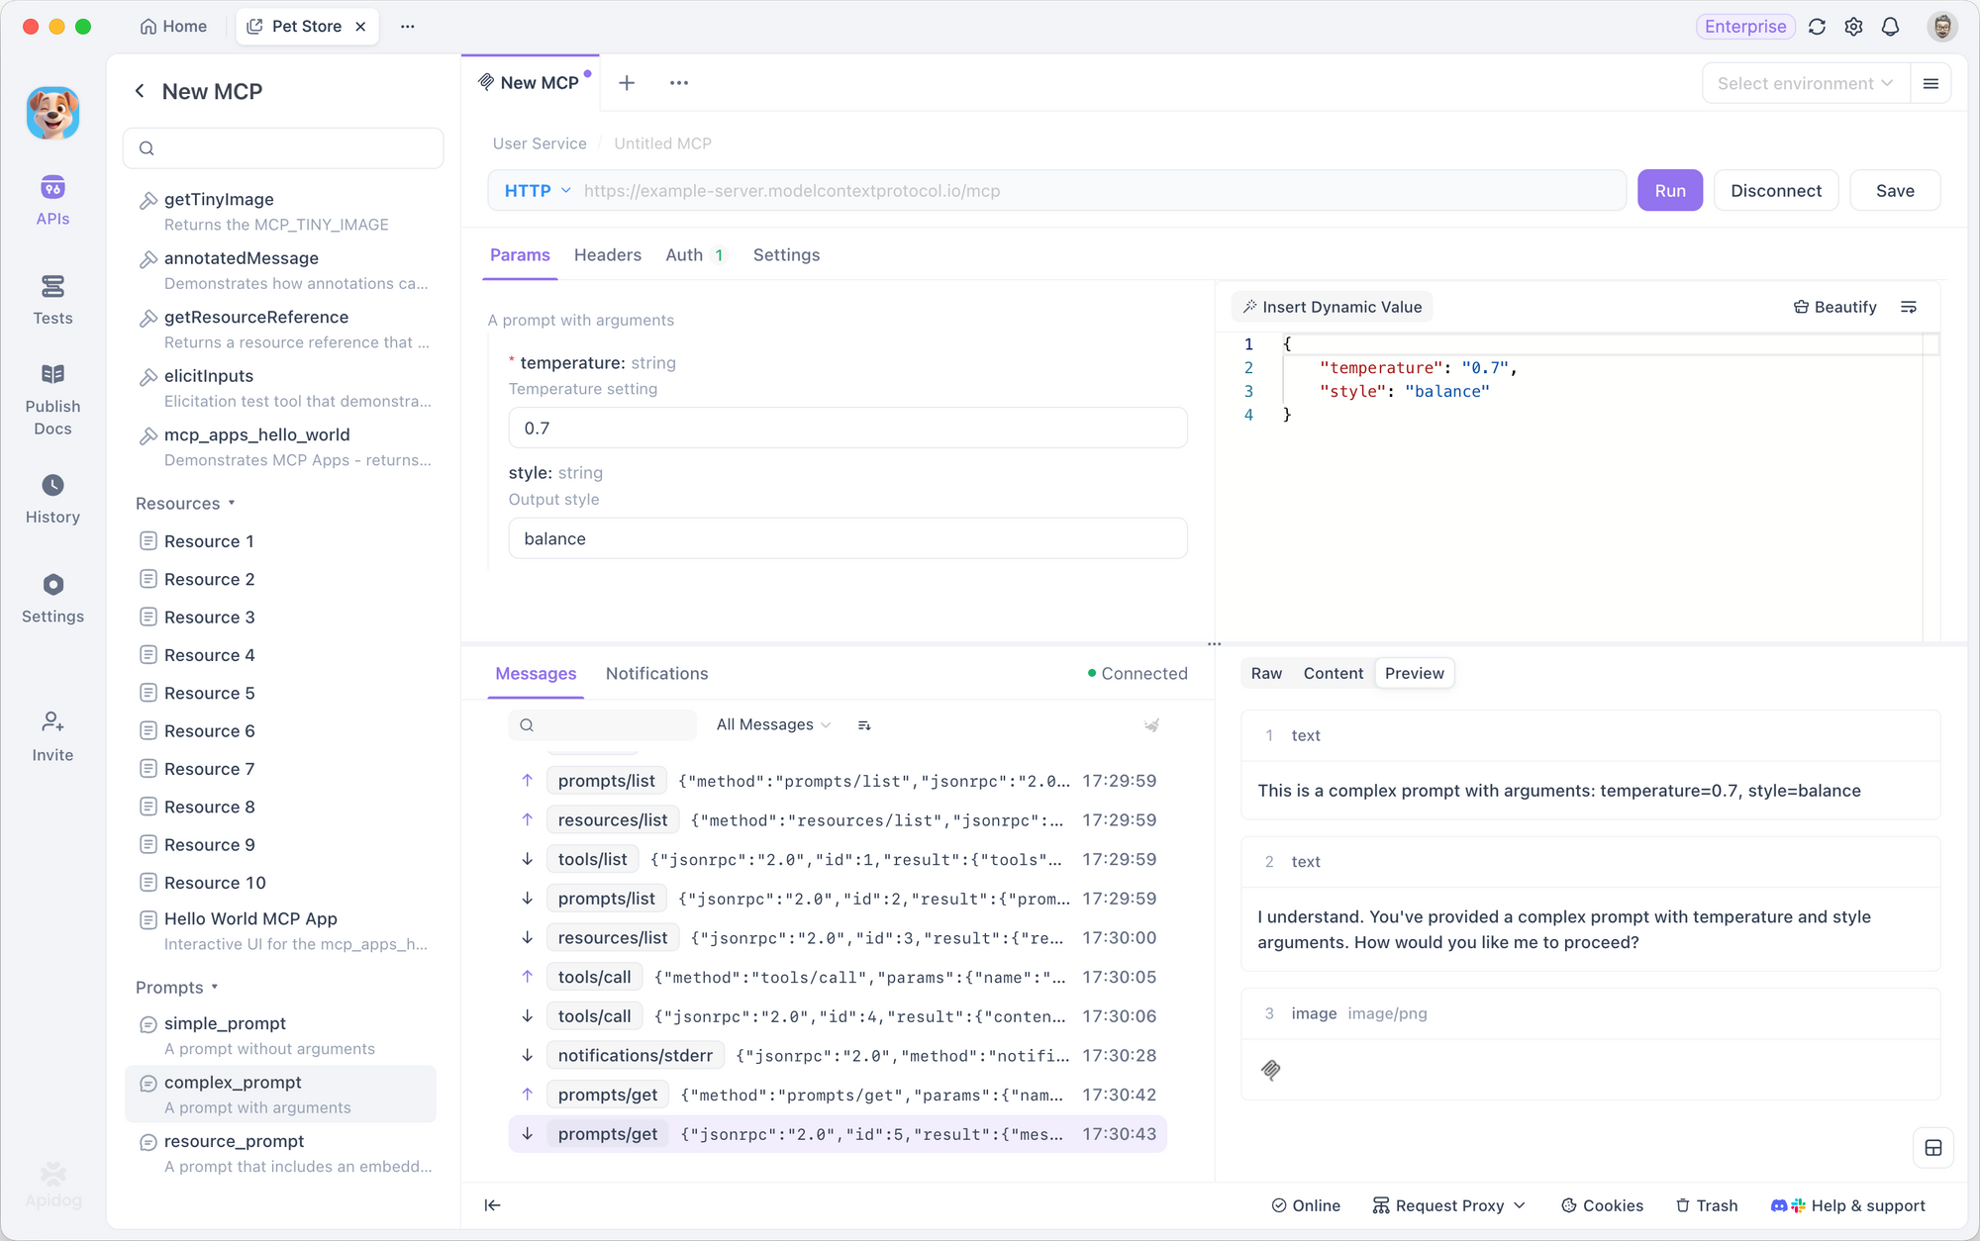Switch to the Headers tab
Screen dimensions: 1980x1241
(x=607, y=255)
